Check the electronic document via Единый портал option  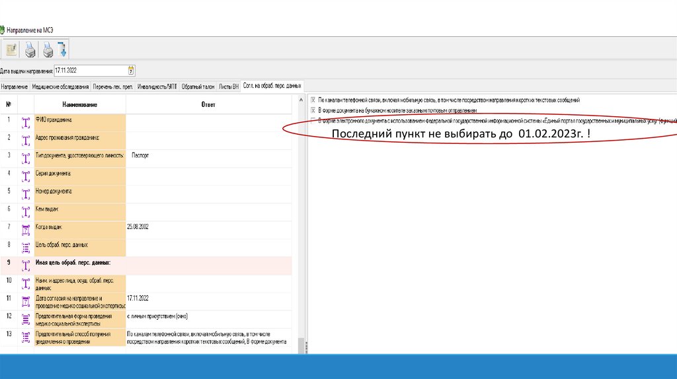(313, 121)
